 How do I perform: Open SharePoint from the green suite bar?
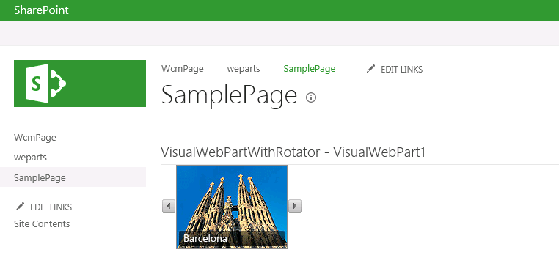click(x=41, y=10)
